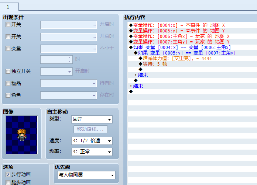Select the last empty command line
257x185 pixels.
pyautogui.click(x=192, y=92)
